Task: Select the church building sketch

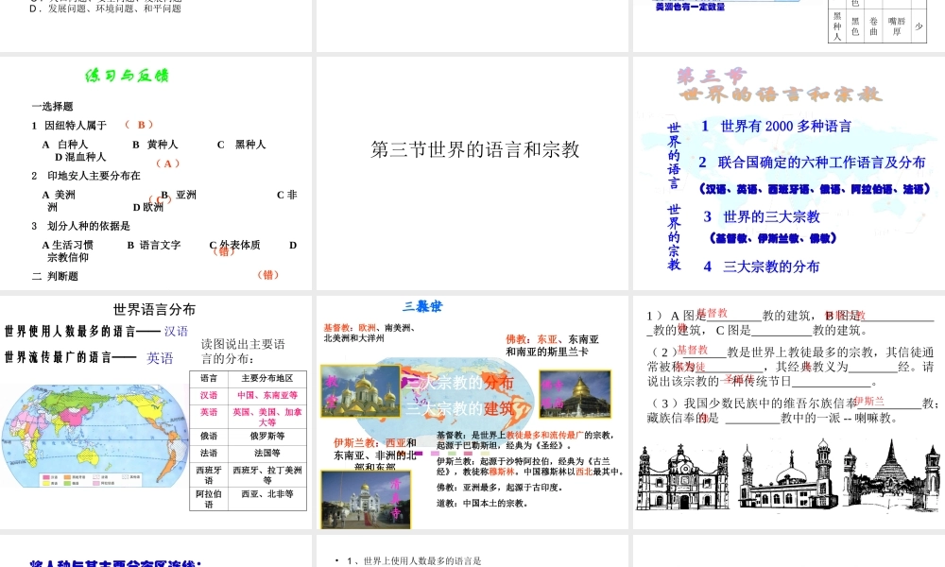Action: [684, 476]
